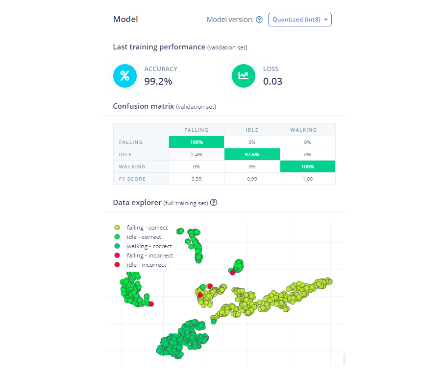Screen dimensions: 445x373
Task: Click the green loss chart icon
Action: point(244,76)
